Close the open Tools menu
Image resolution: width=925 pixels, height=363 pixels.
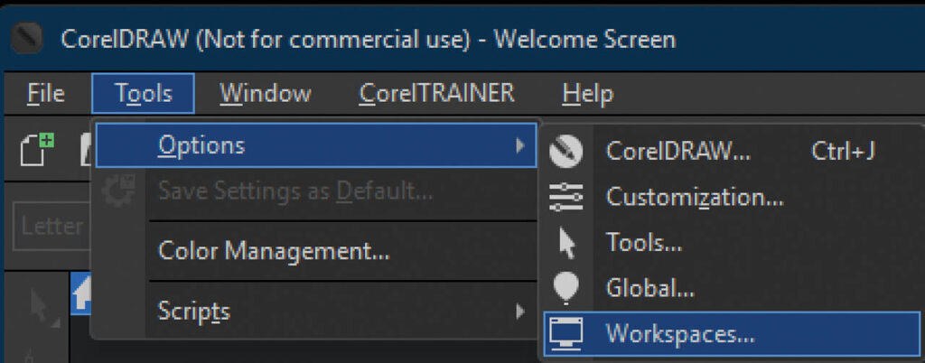coord(144,93)
